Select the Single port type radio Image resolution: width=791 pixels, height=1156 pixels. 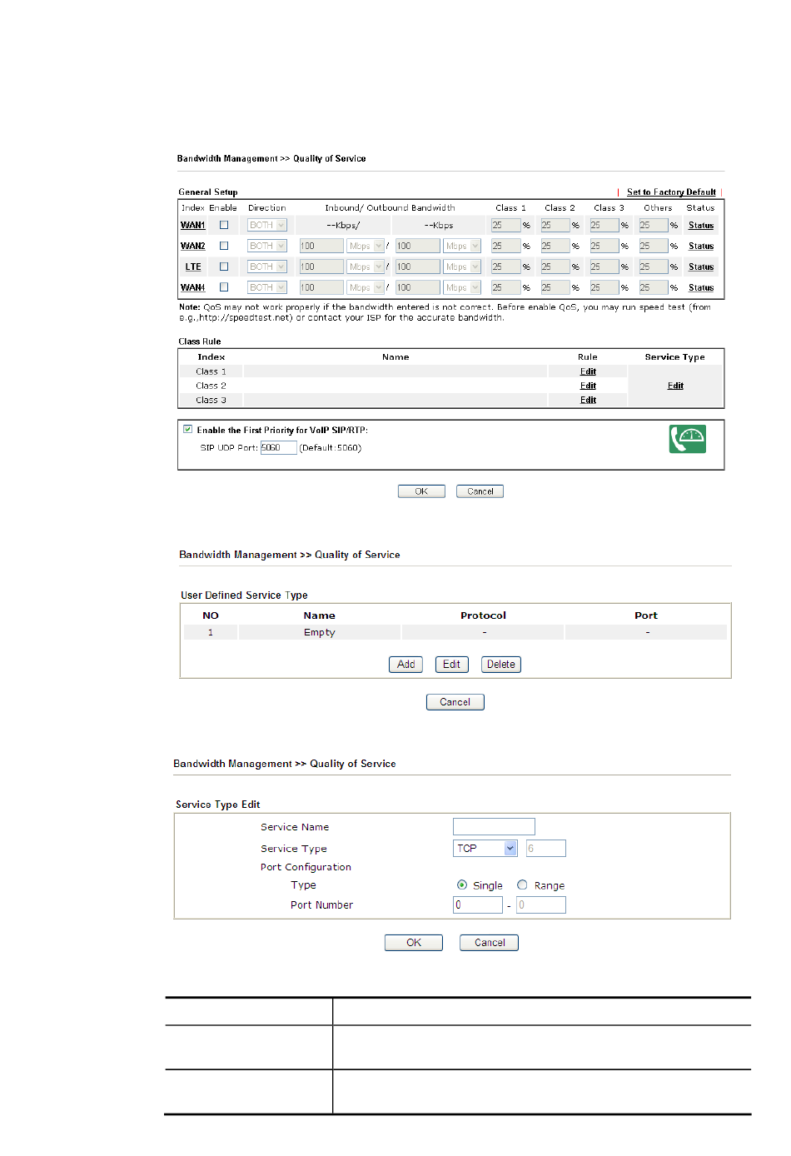click(x=462, y=885)
